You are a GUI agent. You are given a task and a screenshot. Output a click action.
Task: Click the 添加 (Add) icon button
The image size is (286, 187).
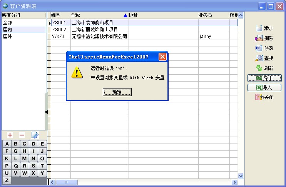[x=264, y=28]
